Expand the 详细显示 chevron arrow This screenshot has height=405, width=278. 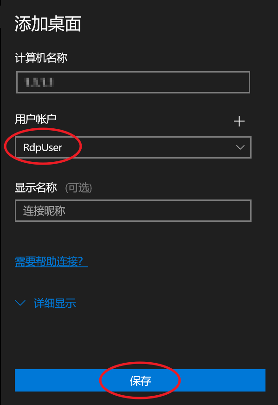20,303
